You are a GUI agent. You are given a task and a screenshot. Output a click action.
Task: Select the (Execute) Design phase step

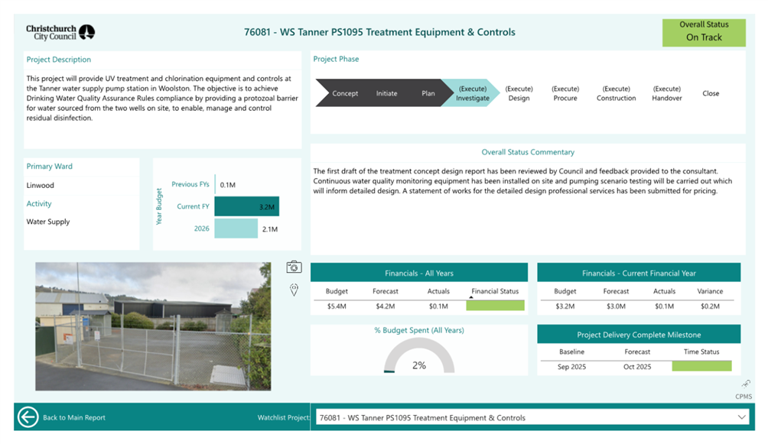point(519,93)
